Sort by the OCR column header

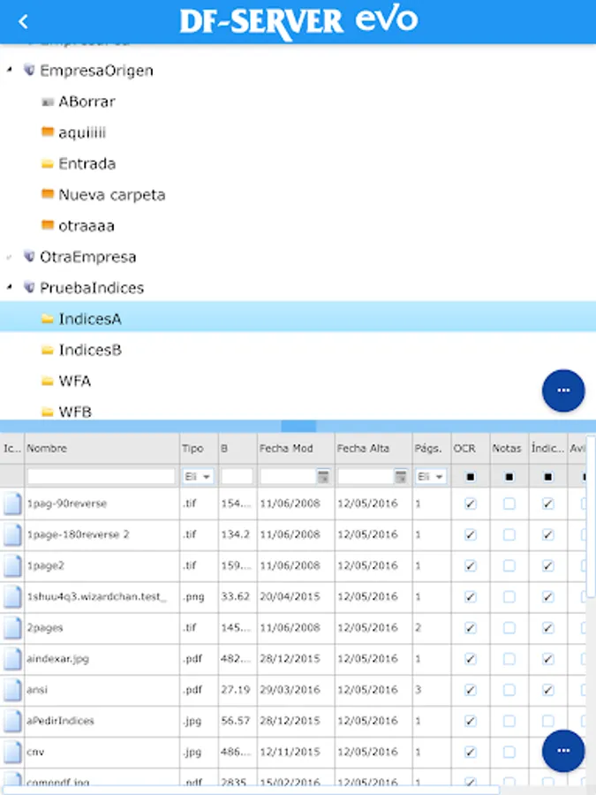pos(471,448)
